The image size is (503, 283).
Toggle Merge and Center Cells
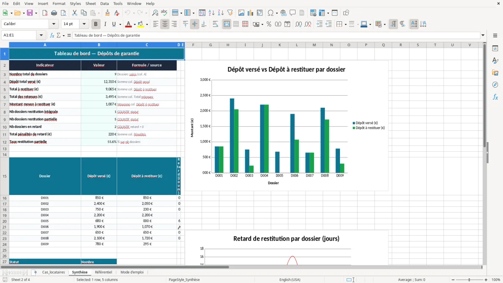click(x=227, y=24)
